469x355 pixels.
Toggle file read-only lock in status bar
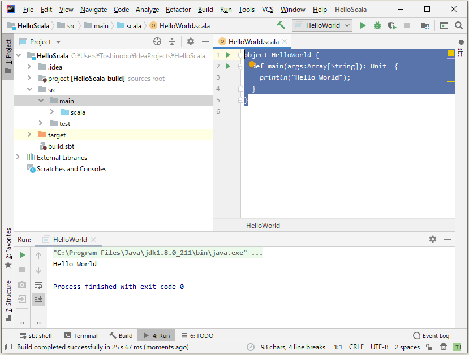click(429, 347)
